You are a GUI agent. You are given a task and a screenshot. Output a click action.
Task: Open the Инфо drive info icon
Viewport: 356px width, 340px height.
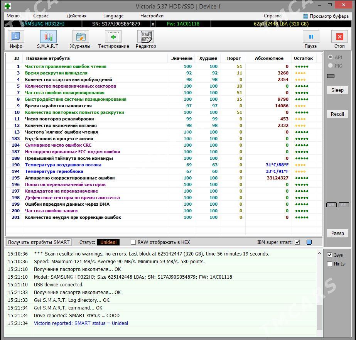(x=16, y=37)
